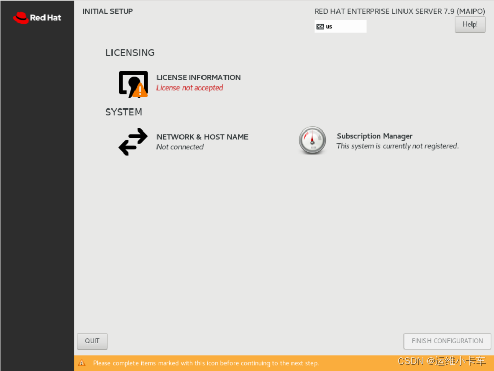494x371 pixels.
Task: Click the QUIT button
Action: [x=93, y=341]
